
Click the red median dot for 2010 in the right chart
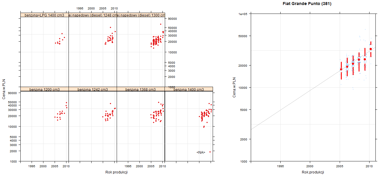tap(371, 49)
